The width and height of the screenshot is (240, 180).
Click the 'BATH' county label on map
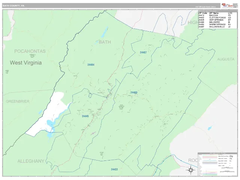pos(105,42)
